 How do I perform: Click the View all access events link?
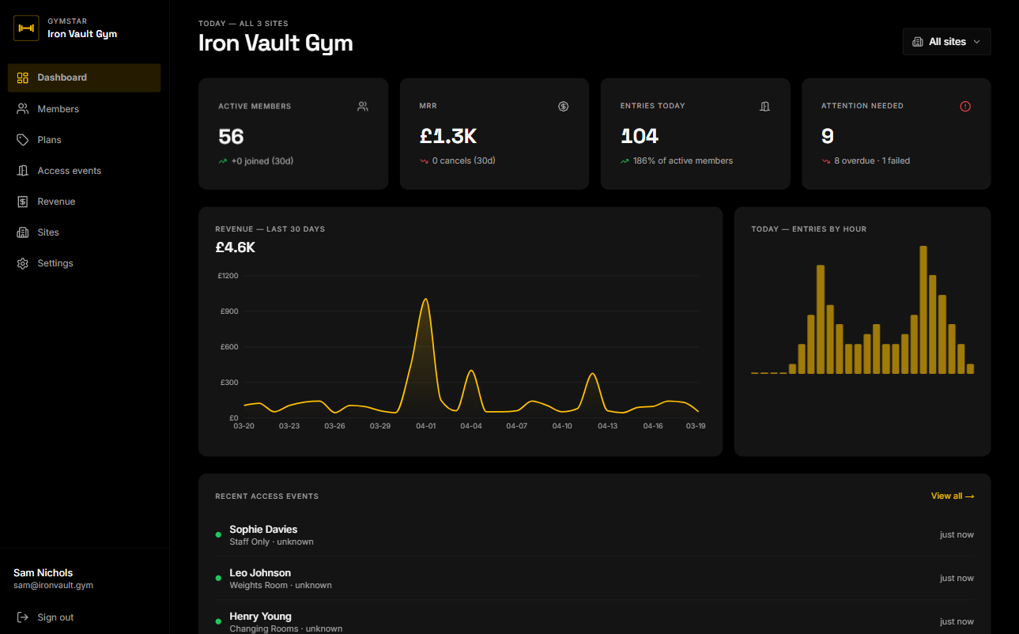[x=952, y=496]
